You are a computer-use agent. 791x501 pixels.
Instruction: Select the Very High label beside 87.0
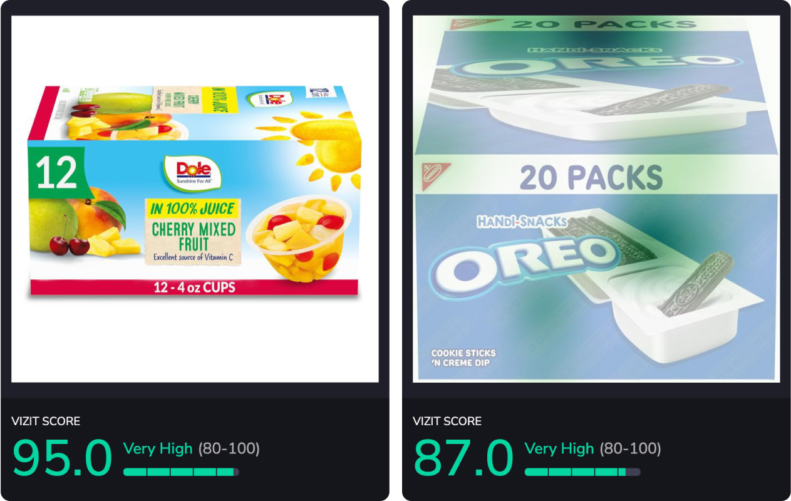tap(559, 448)
